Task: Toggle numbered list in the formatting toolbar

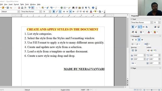Action: 78,12
